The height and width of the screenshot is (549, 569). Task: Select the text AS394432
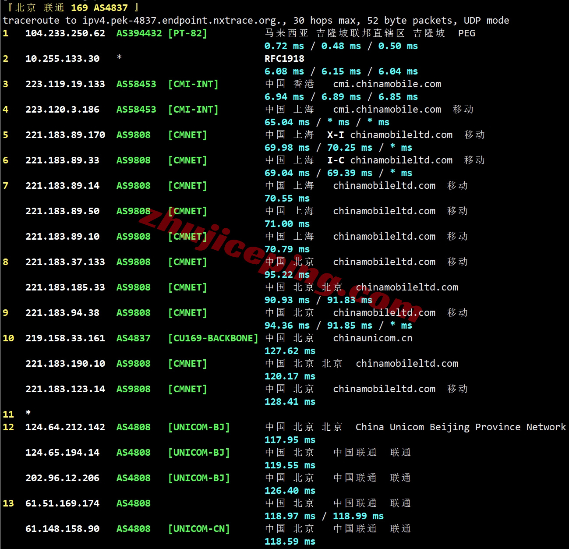pyautogui.click(x=139, y=33)
